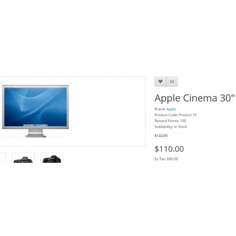236x236 pixels.
Task: Click the silver bezel of the monitor
Action: tap(35, 127)
